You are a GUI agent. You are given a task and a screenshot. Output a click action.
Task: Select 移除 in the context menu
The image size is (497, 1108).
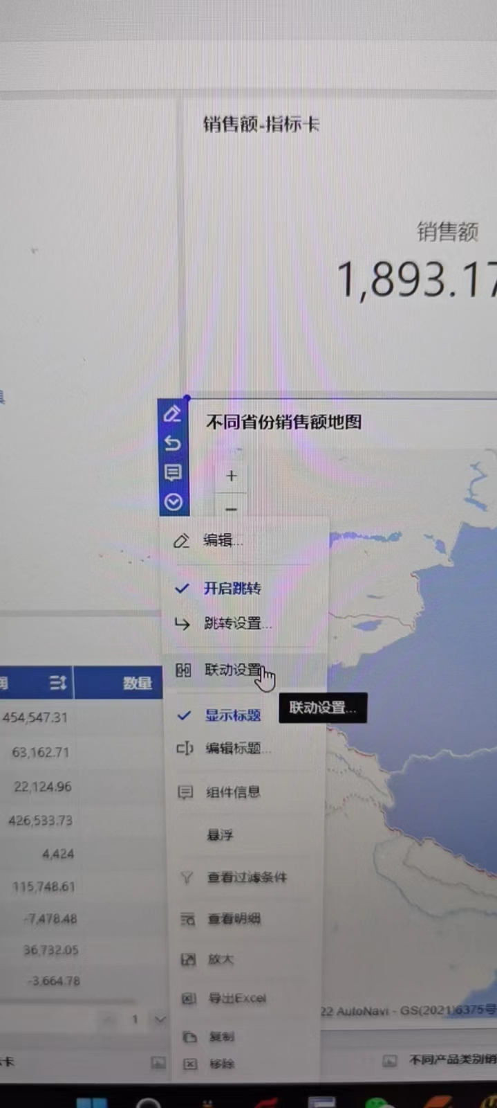222,1064
